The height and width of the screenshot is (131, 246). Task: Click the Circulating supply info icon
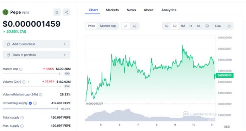click(35, 103)
